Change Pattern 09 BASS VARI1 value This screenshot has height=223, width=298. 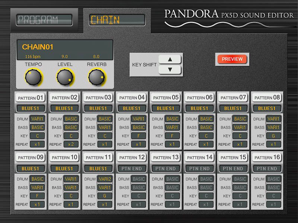[37, 188]
